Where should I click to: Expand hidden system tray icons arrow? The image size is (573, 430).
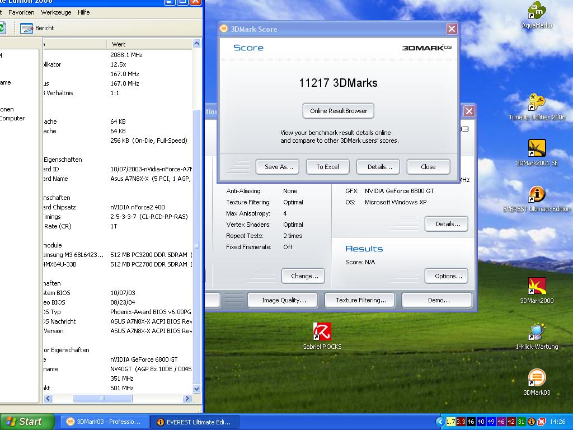point(440,422)
